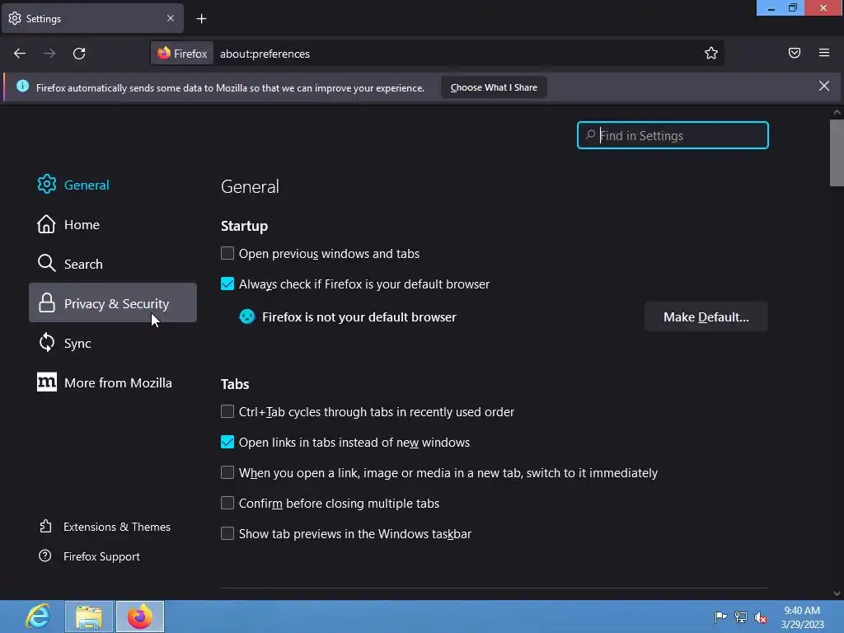The width and height of the screenshot is (844, 633).
Task: Click the taskbar clock showing 9:40 AM
Action: click(x=802, y=617)
